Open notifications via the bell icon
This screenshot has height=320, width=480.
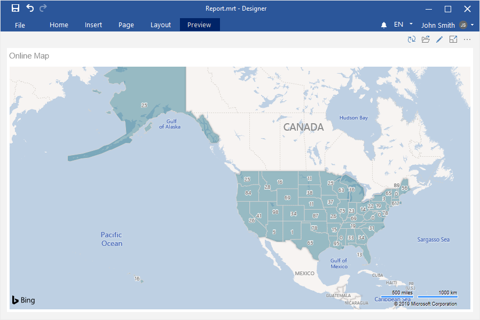384,25
